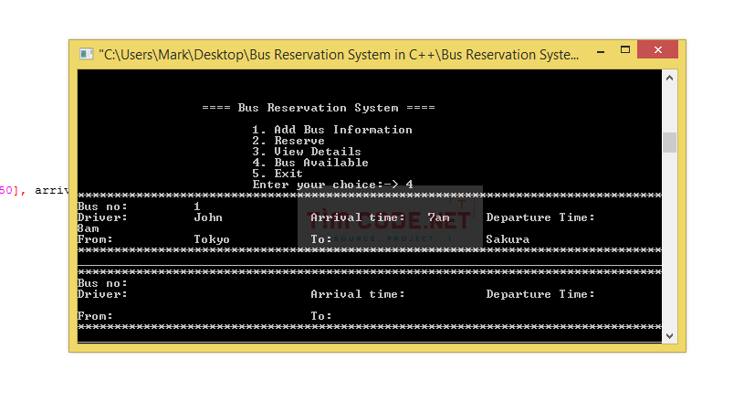This screenshot has width=744, height=402.
Task: Click the second 'Departure Time:' label
Action: pos(540,294)
